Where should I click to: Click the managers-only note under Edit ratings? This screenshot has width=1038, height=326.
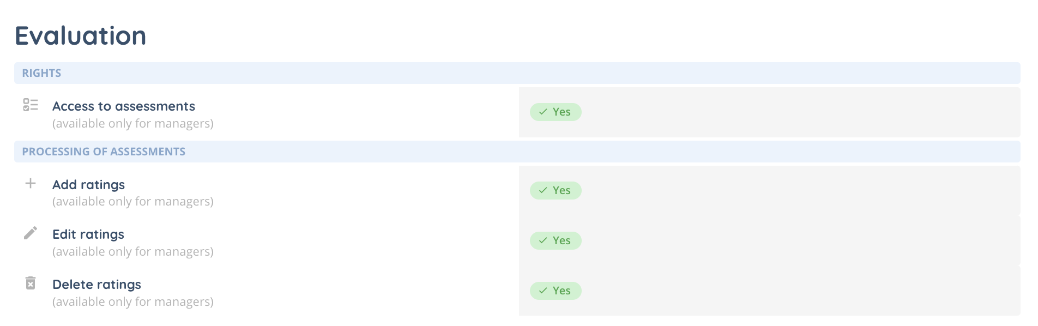pyautogui.click(x=133, y=252)
